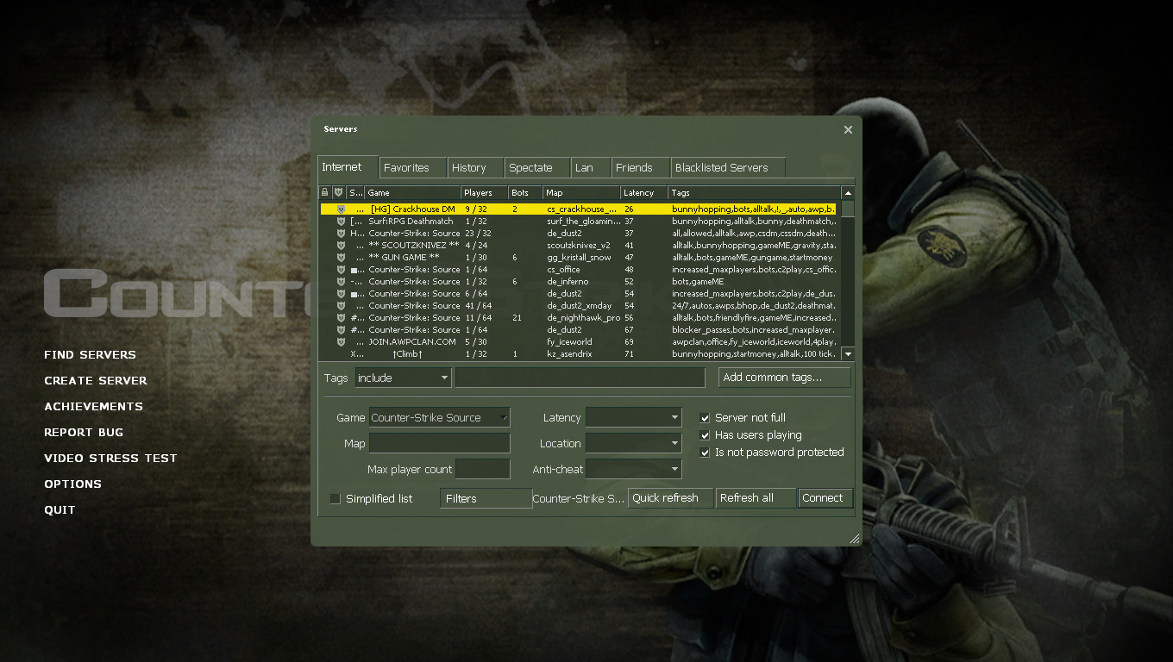Switch to the Favorites tab
The width and height of the screenshot is (1173, 662).
click(412, 167)
